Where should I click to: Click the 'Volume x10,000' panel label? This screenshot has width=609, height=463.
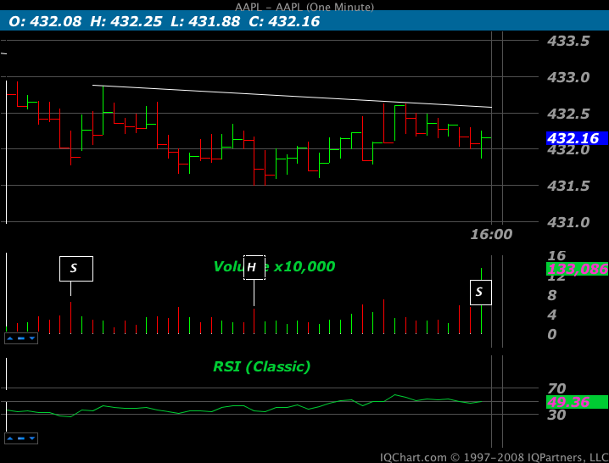pos(274,266)
